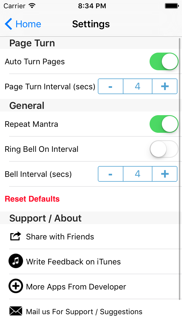Increase Page Turn Interval with plus button
The width and height of the screenshot is (182, 323).
(165, 86)
